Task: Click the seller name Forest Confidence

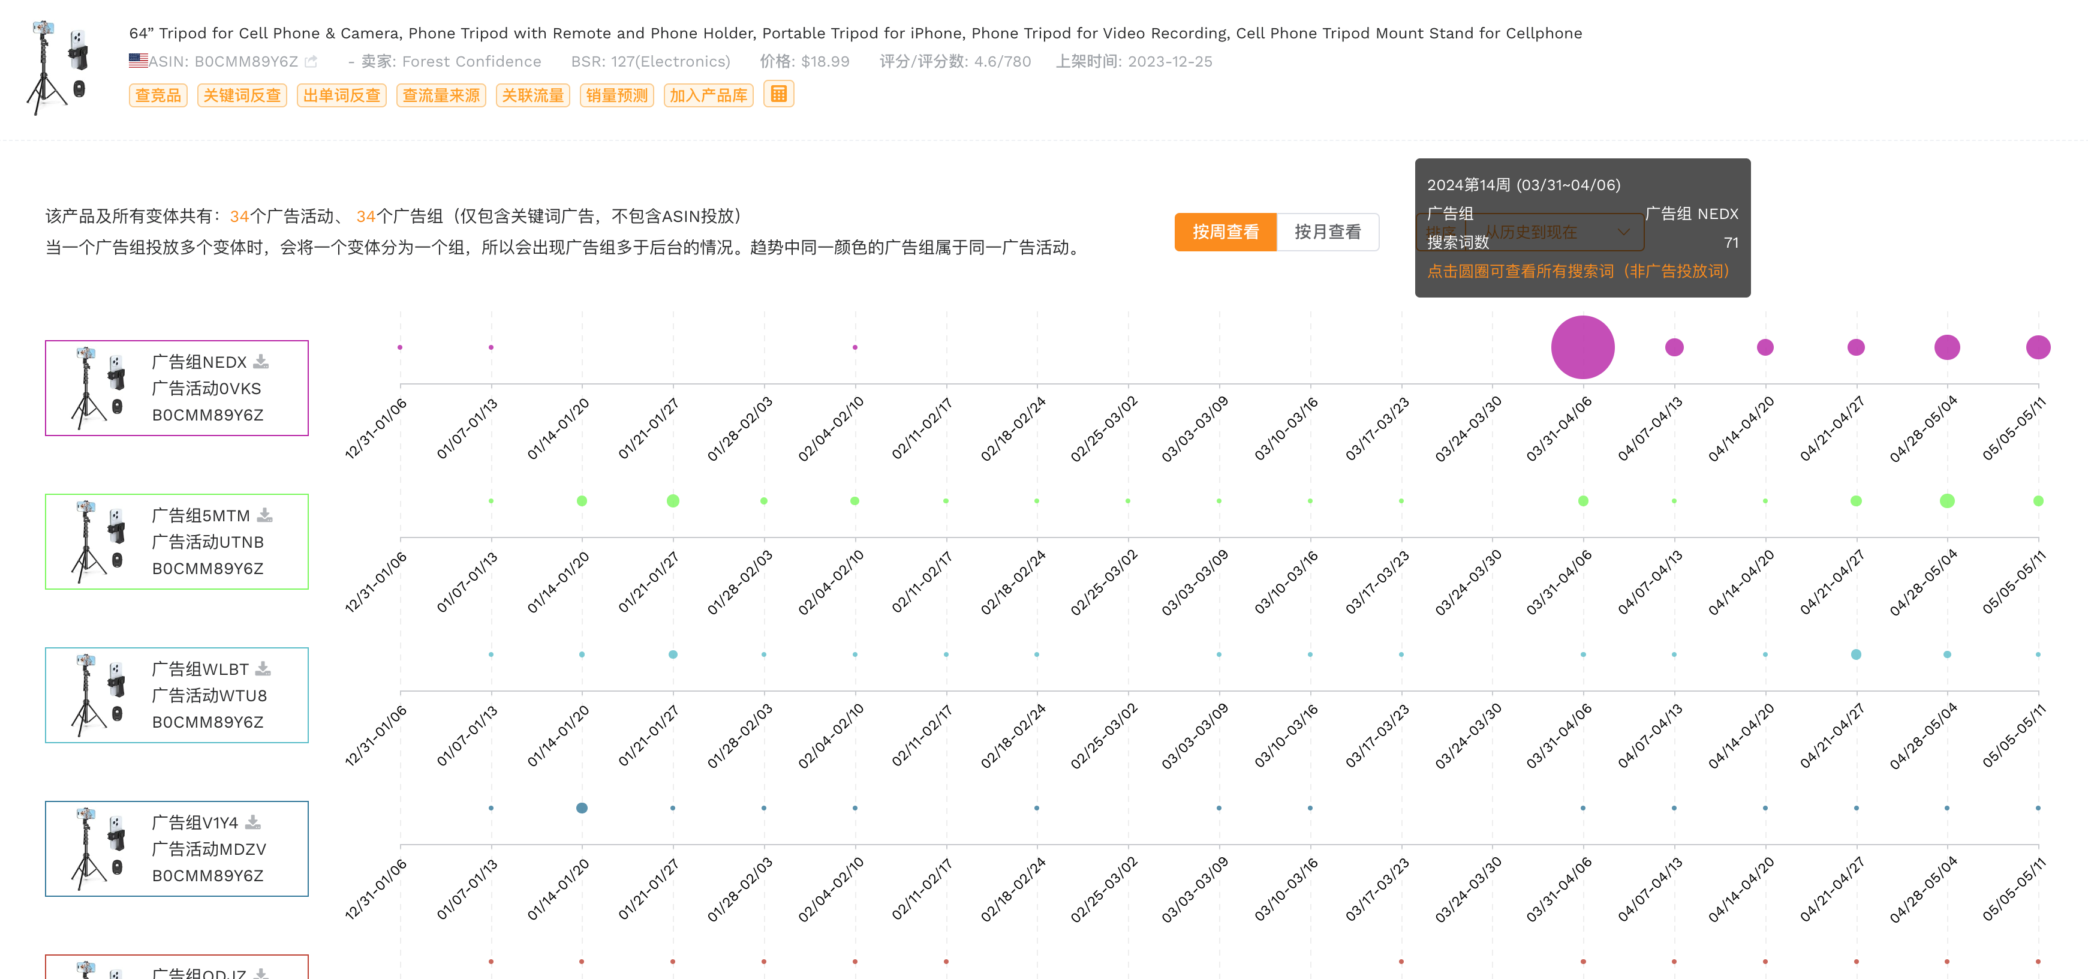Action: click(471, 62)
